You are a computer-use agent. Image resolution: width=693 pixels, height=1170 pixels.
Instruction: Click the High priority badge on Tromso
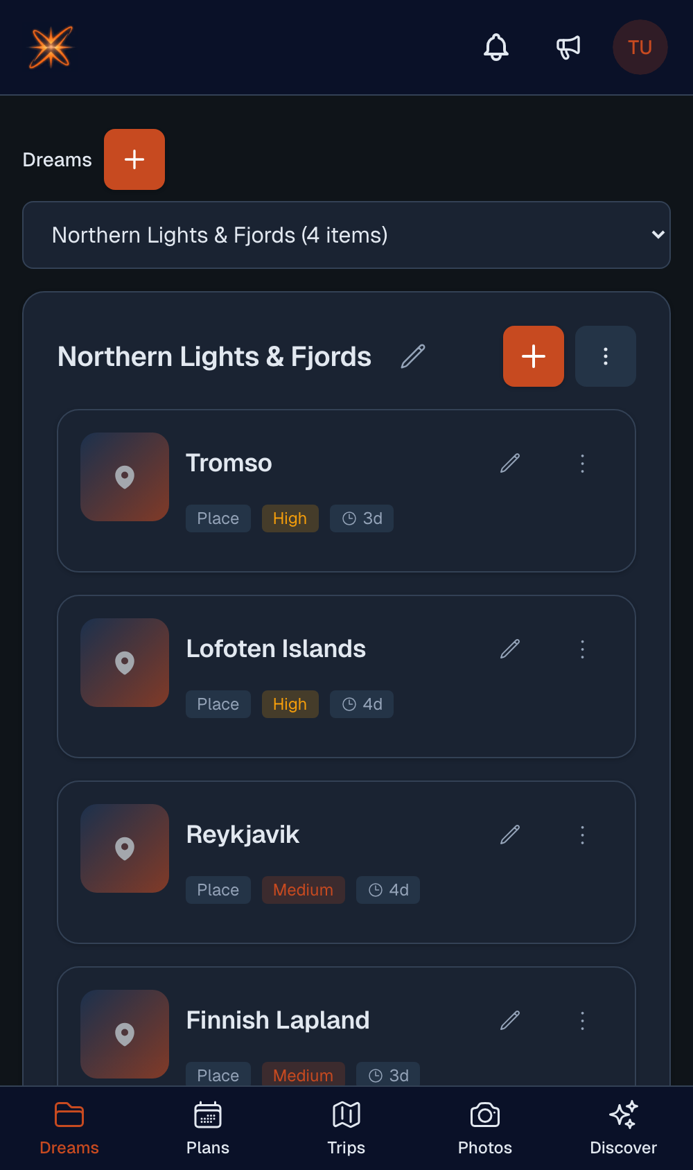tap(290, 518)
